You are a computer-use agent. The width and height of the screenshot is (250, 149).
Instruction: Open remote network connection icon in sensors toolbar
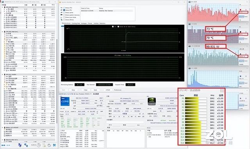pyautogui.click(x=20, y=145)
